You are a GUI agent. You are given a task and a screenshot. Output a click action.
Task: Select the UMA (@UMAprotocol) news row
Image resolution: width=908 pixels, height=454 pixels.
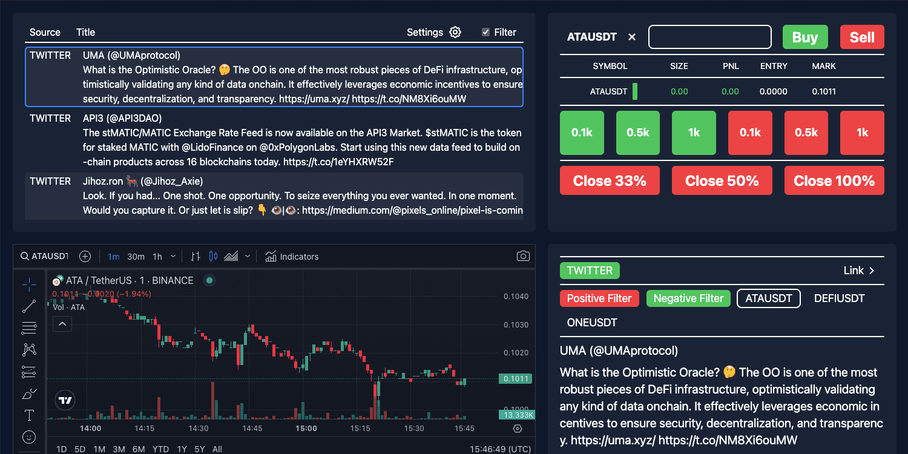click(274, 77)
